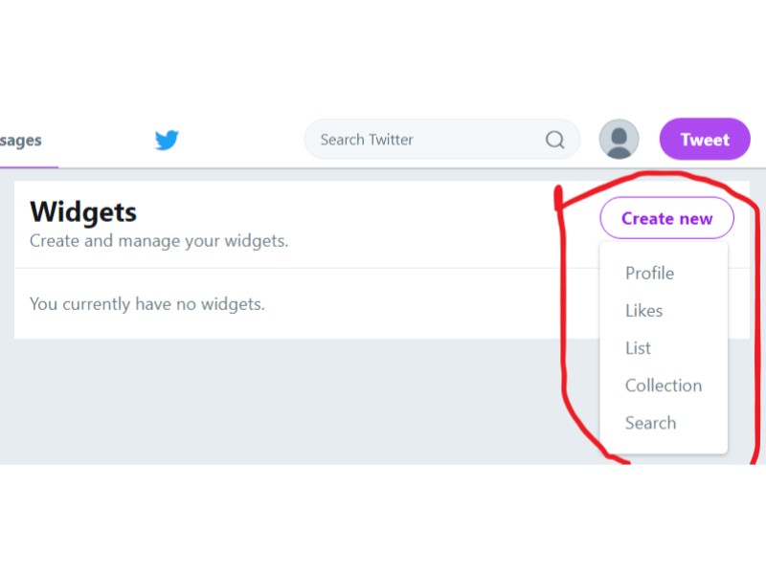Image resolution: width=766 pixels, height=574 pixels.
Task: Click the 'Create and manage your widgets' subtitle
Action: coord(159,241)
